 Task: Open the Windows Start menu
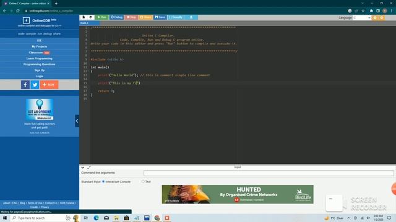(5, 218)
